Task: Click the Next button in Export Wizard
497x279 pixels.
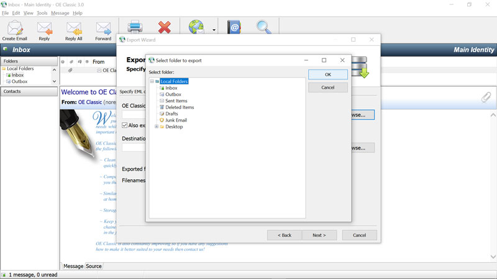Action: (x=319, y=235)
